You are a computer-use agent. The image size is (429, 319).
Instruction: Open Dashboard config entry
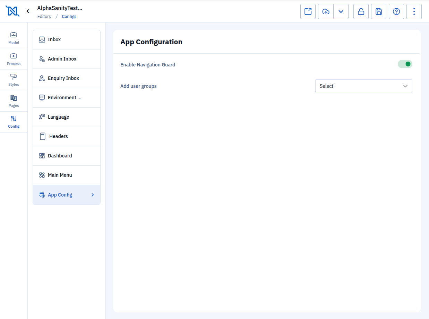pos(67,156)
